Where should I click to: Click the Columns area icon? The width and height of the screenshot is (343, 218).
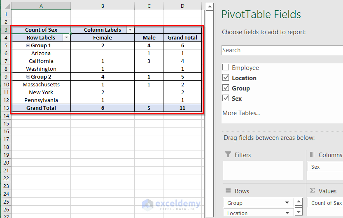tap(312, 154)
